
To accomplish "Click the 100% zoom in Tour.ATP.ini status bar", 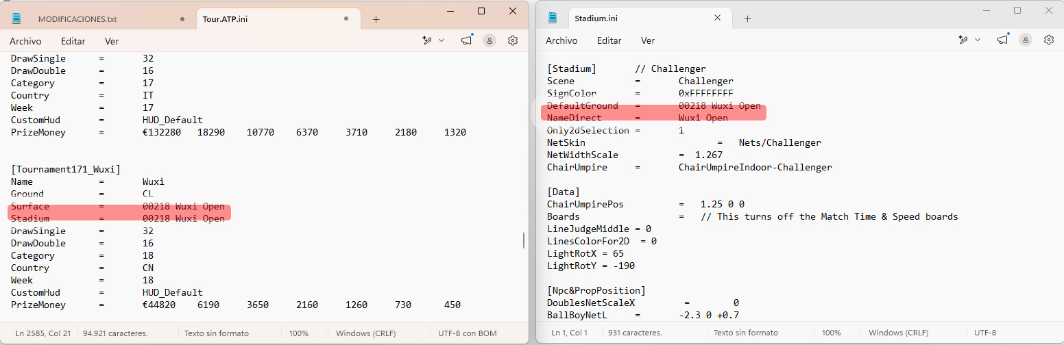I will pos(298,333).
